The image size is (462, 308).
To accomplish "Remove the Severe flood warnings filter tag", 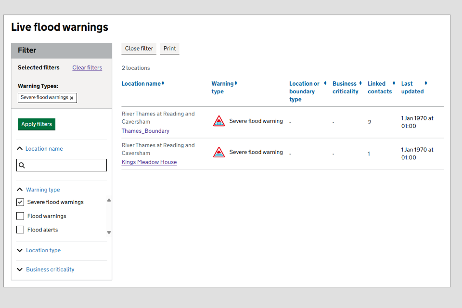I will coord(72,98).
